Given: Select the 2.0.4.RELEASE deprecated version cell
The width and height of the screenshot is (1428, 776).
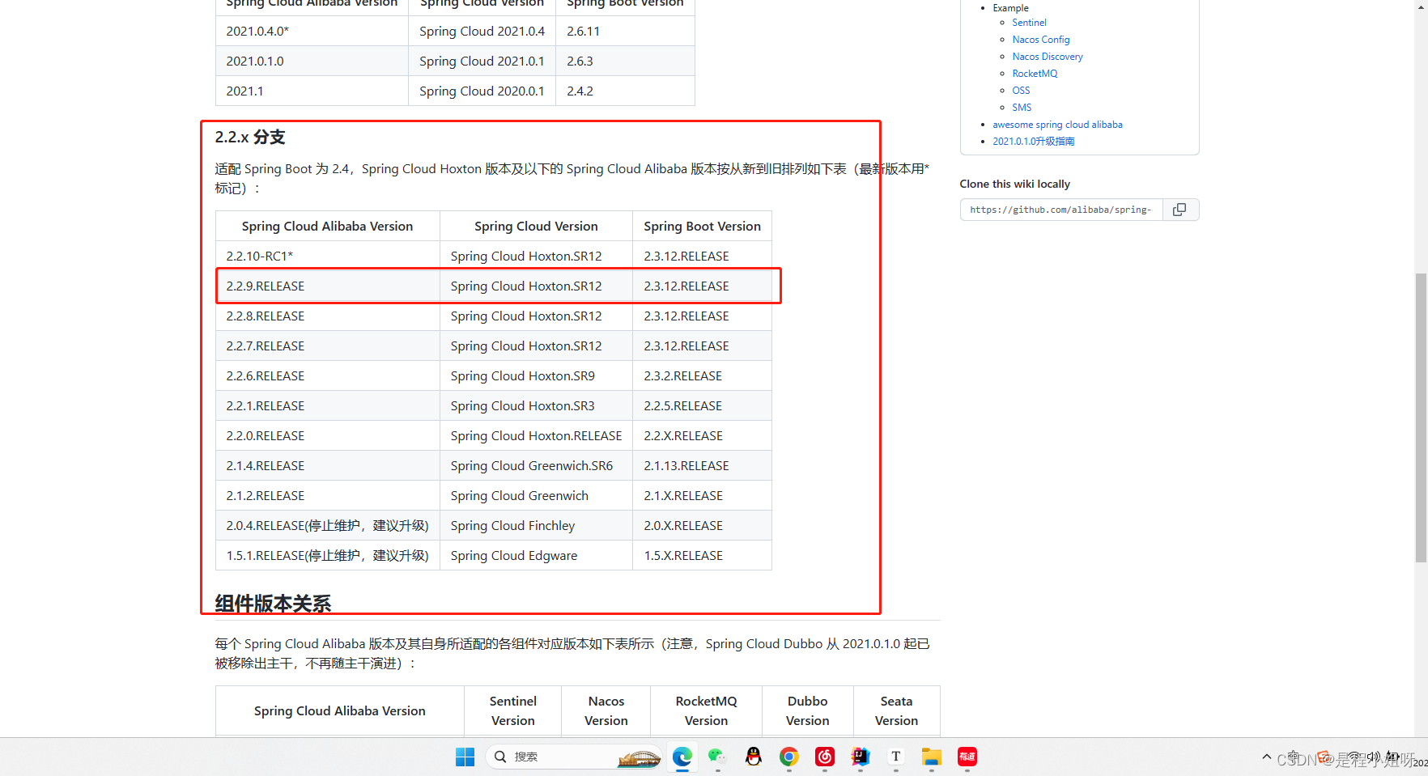Looking at the screenshot, I should point(328,526).
